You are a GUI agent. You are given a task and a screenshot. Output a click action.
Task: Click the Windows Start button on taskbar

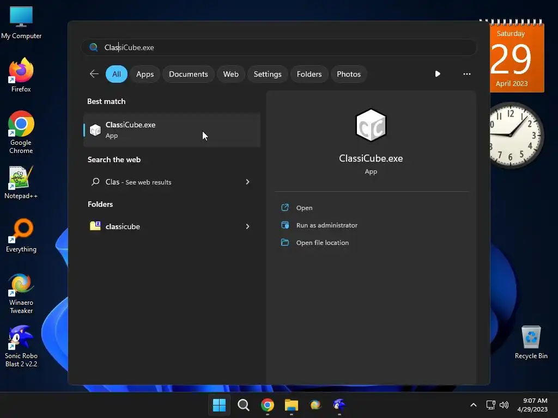[x=219, y=405]
